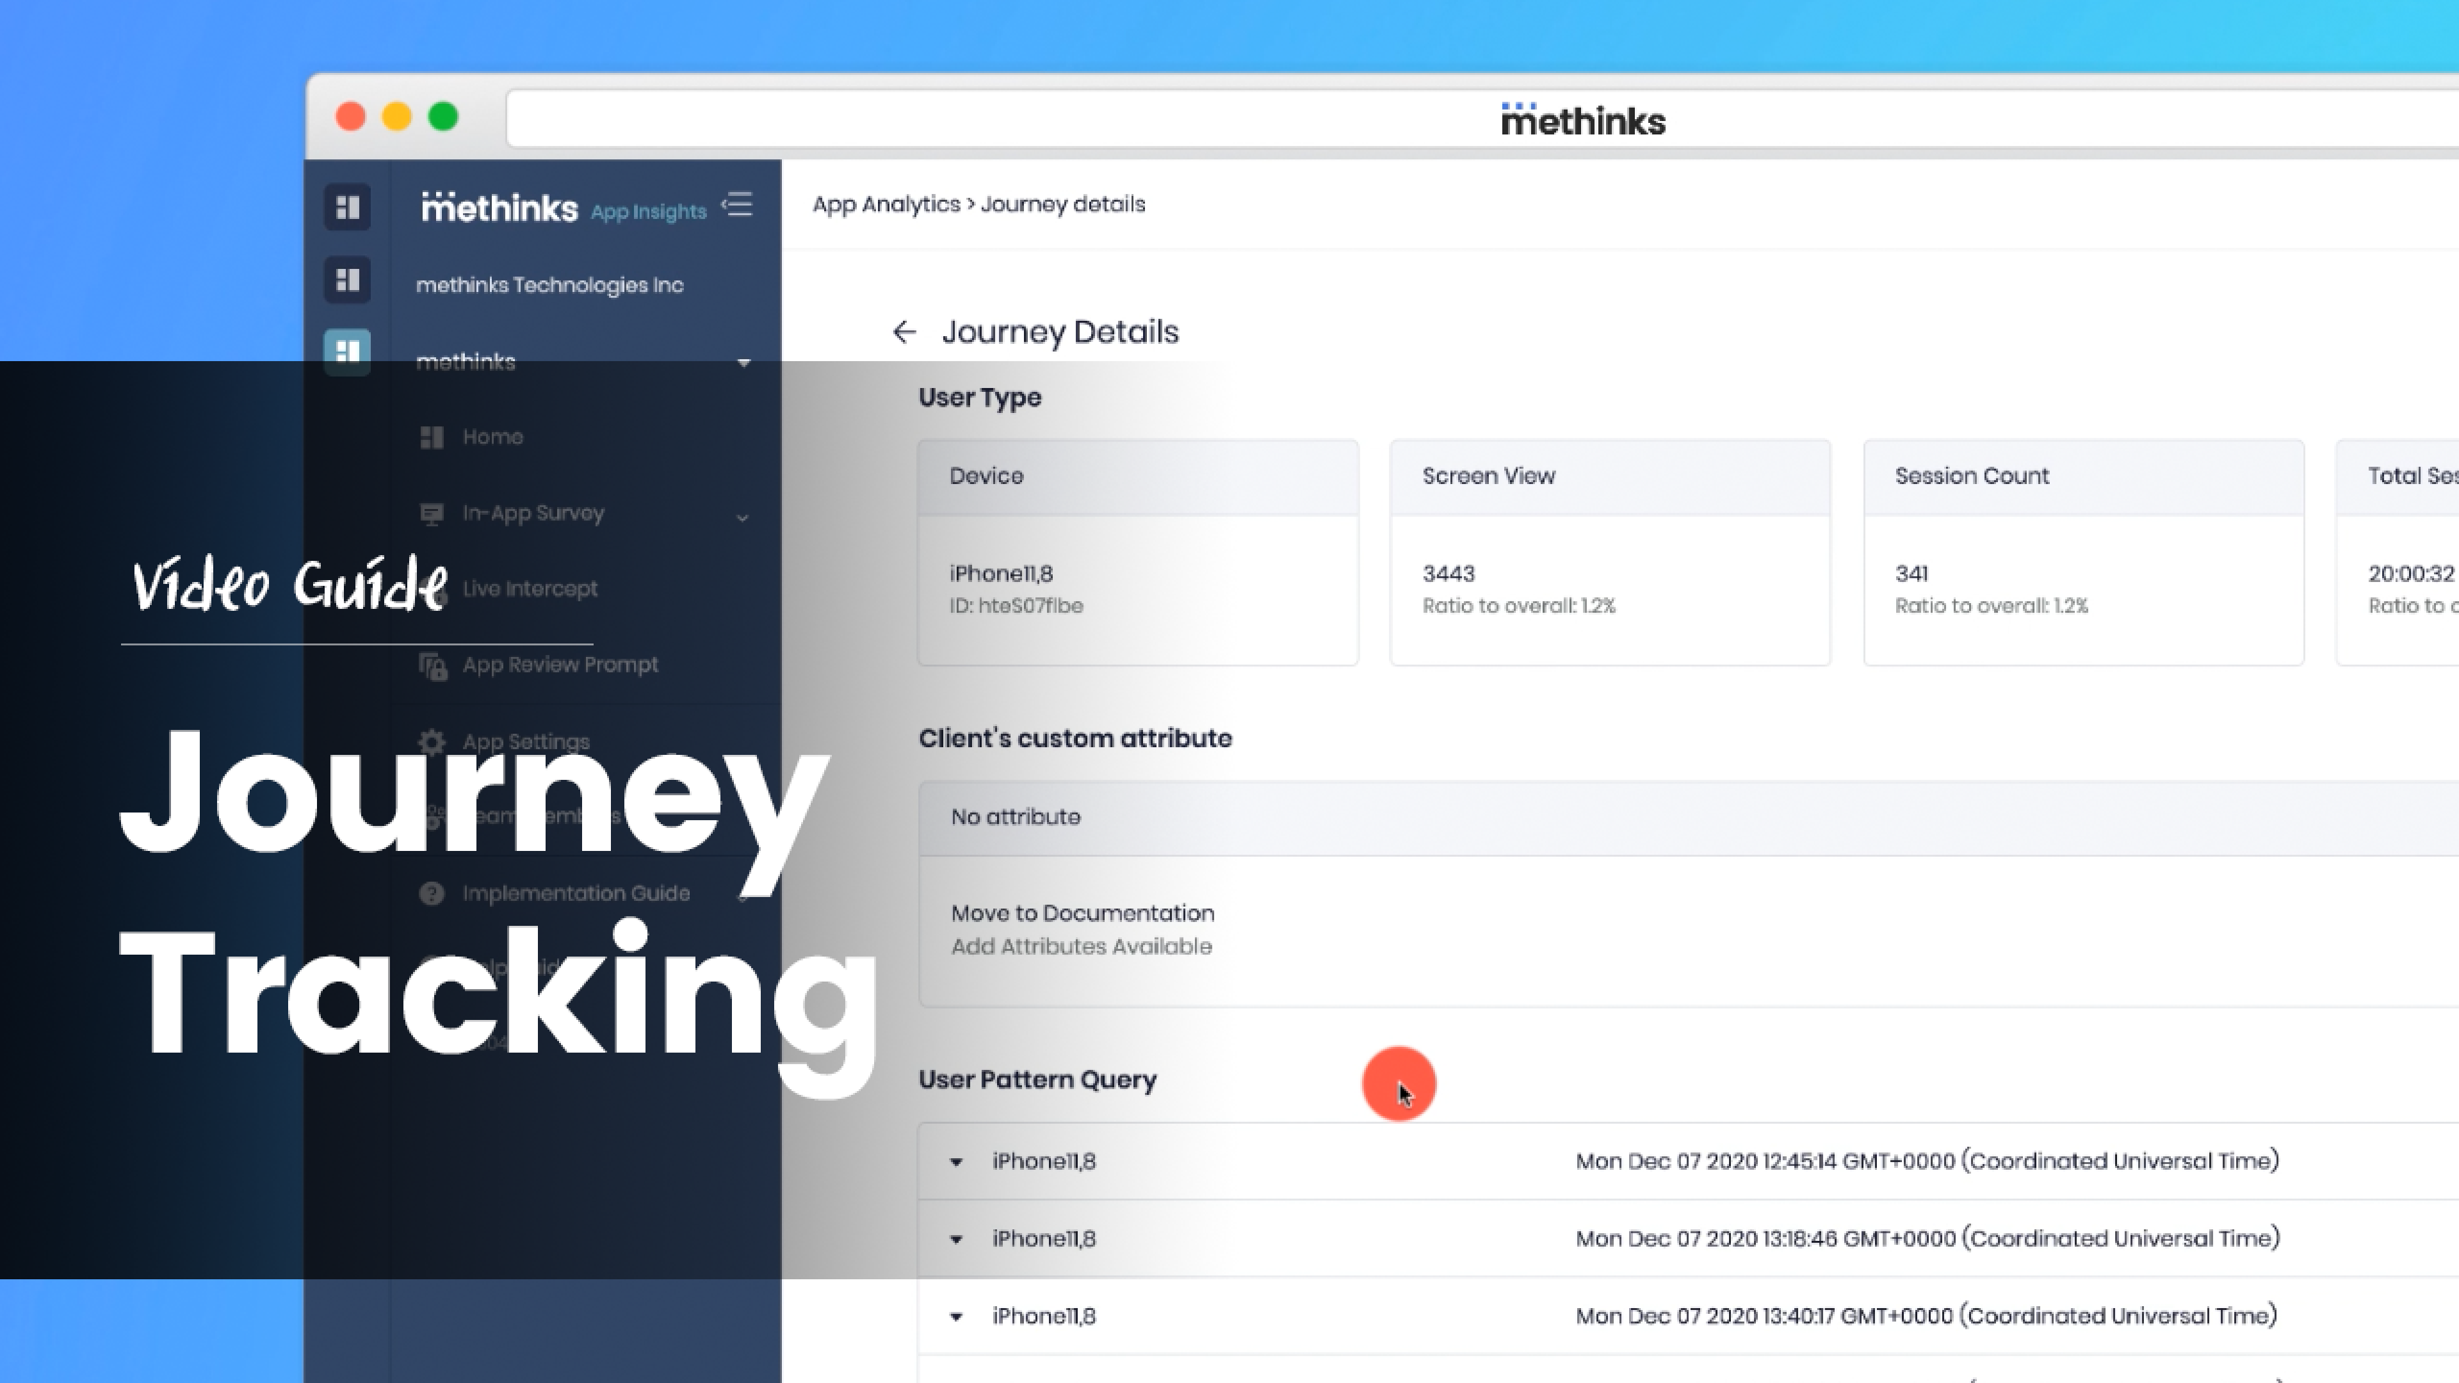Image resolution: width=2459 pixels, height=1383 pixels.
Task: Click timestamp Mon Dec 07 2020 13:18:46
Action: (1927, 1238)
